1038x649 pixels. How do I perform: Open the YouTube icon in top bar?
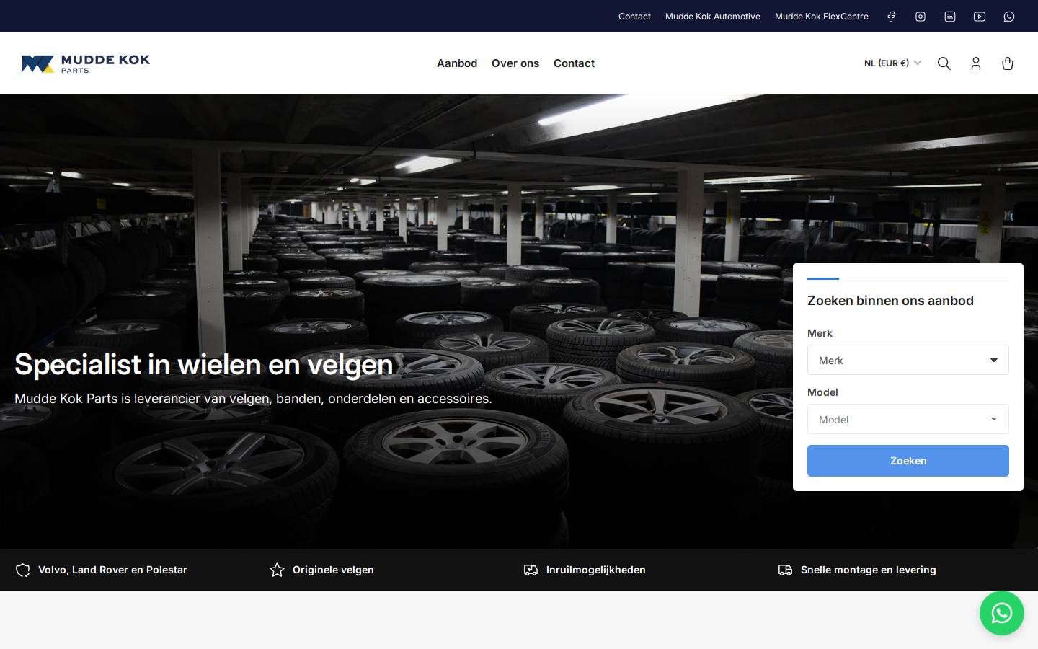coord(980,17)
